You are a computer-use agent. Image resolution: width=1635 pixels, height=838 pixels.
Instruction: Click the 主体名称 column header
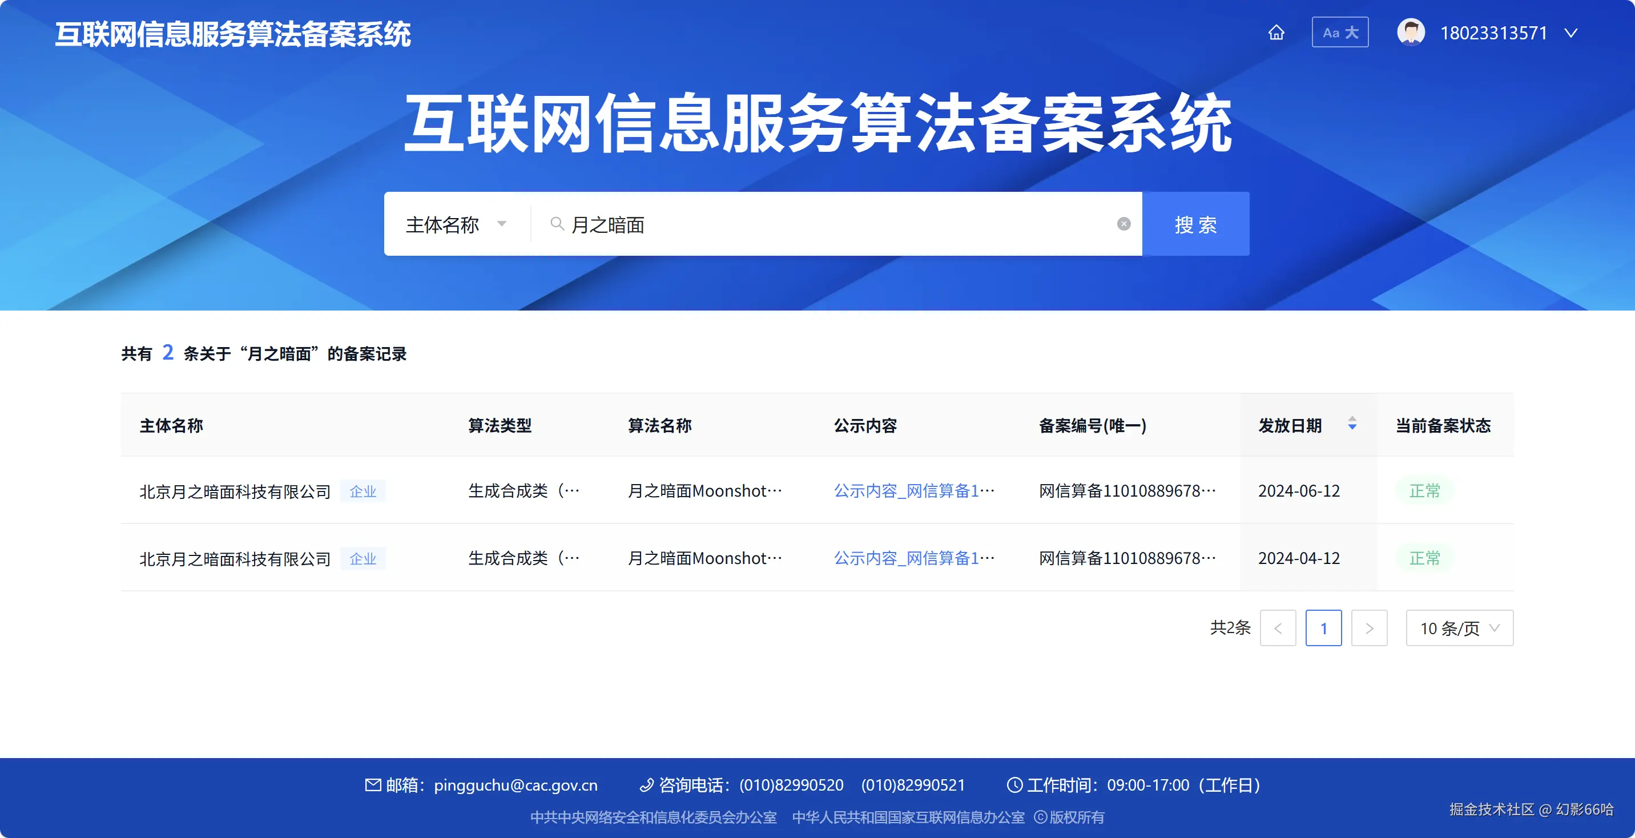coord(171,425)
